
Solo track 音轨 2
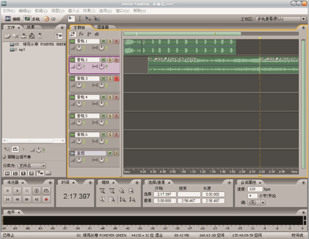click(x=110, y=60)
